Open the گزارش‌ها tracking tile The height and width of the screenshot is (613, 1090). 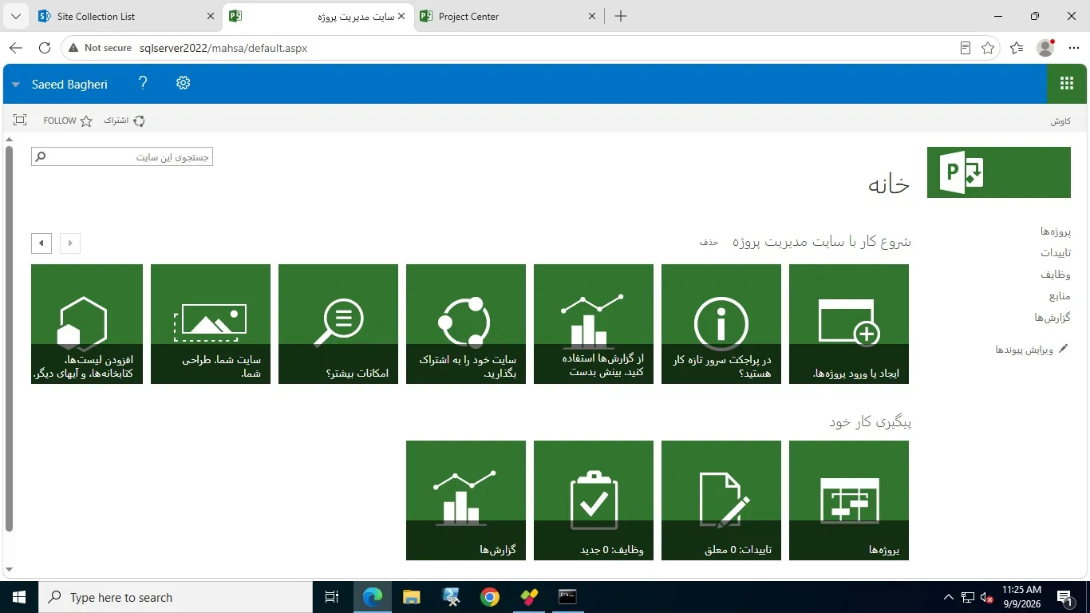point(466,500)
